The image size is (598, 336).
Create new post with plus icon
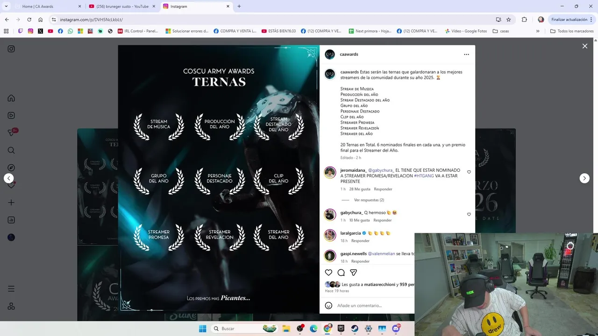point(11,203)
